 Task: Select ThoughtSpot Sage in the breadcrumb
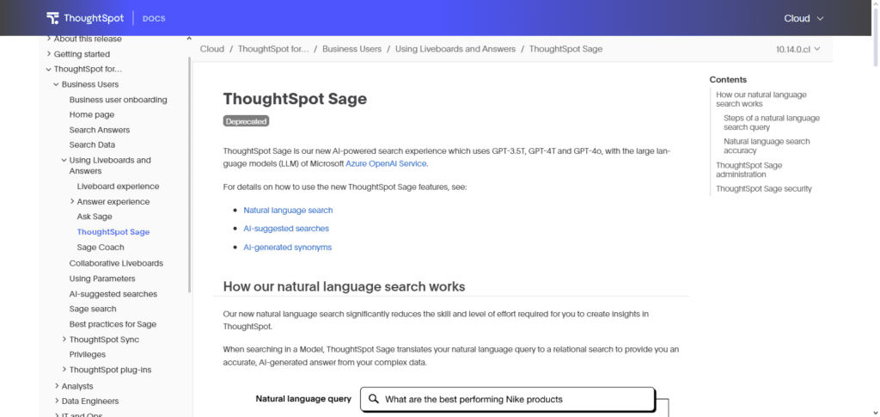pos(565,49)
